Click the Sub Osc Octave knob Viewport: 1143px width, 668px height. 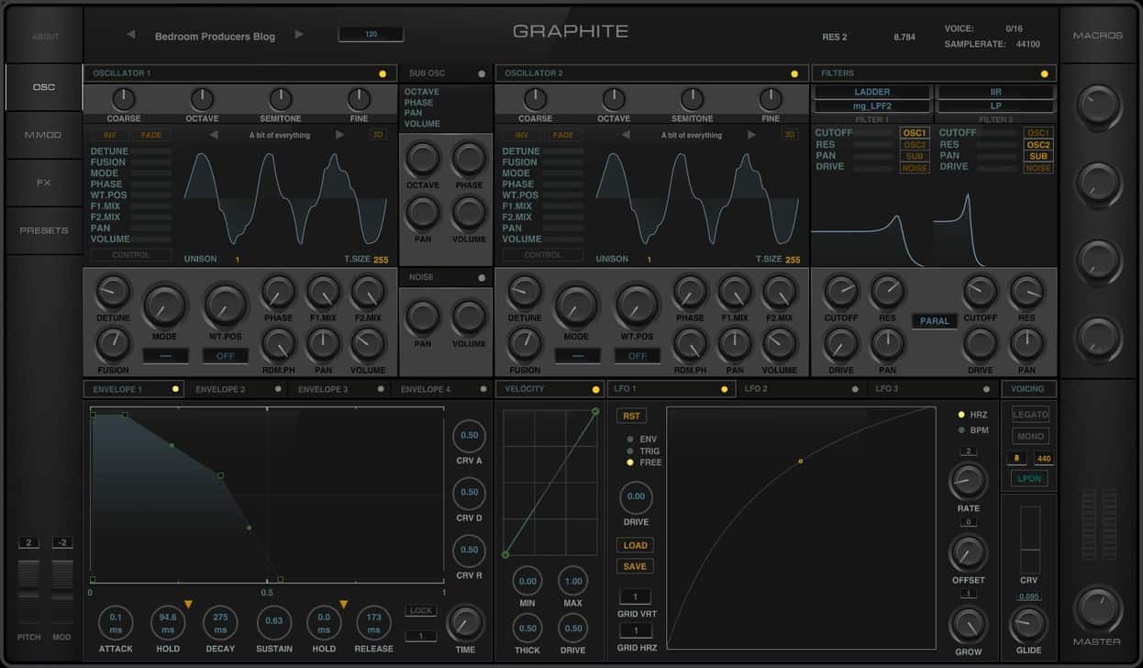[x=423, y=160]
